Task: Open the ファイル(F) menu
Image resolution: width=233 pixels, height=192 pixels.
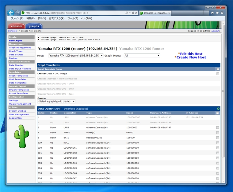Action: (17, 18)
